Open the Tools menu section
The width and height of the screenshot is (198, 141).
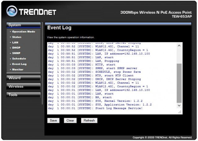click(x=24, y=95)
